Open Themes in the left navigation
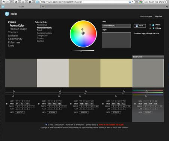This screenshot has width=169, height=141. (13, 32)
